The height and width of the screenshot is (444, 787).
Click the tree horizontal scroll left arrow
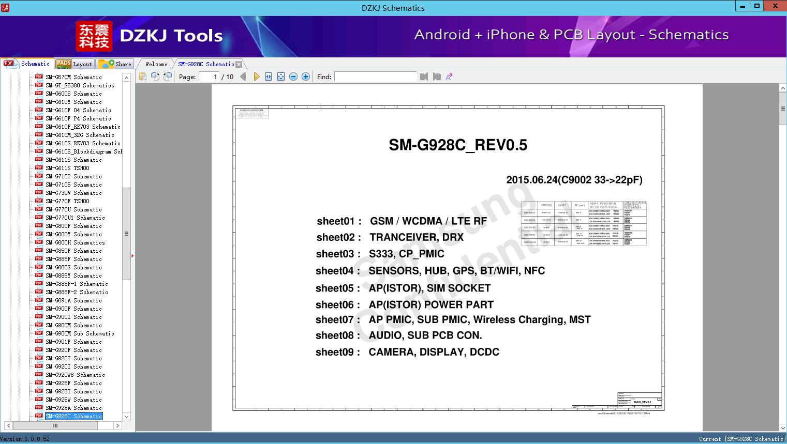[8, 426]
